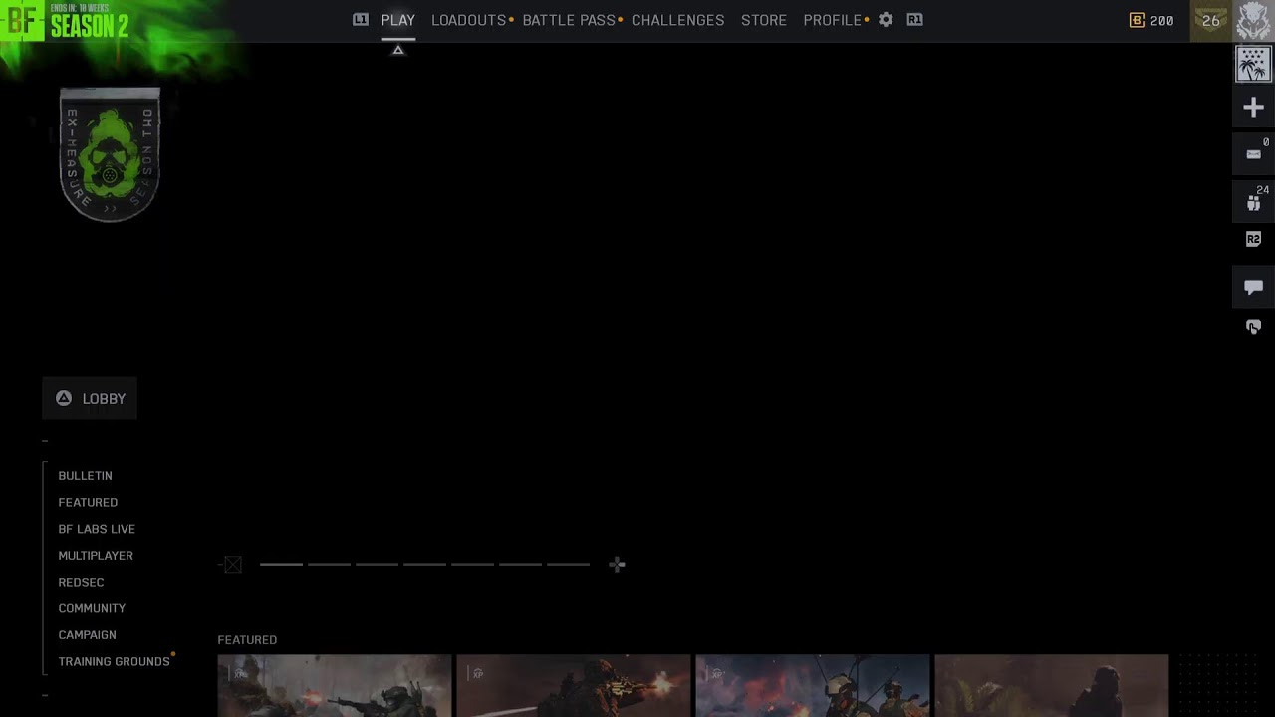
Task: Click the R2 trigger icon in sidebar
Action: pyautogui.click(x=1253, y=239)
